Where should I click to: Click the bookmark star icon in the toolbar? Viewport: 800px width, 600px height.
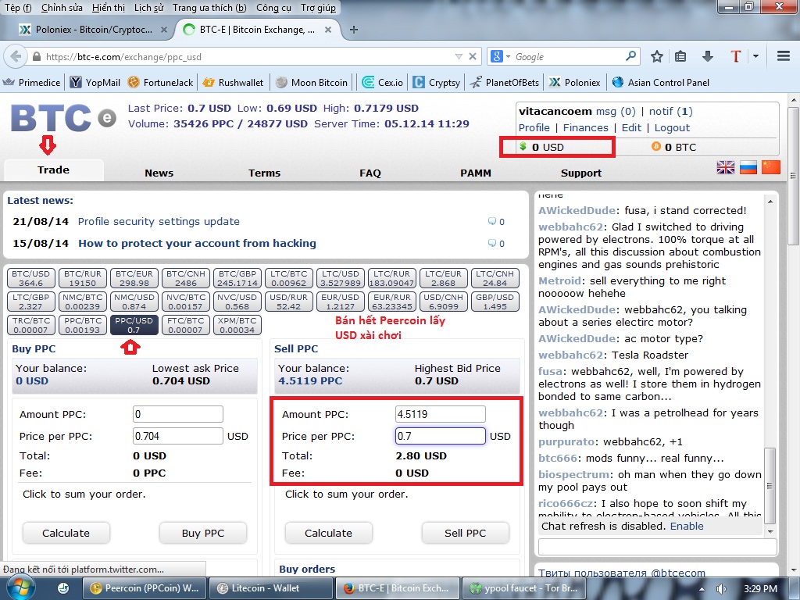[x=656, y=56]
